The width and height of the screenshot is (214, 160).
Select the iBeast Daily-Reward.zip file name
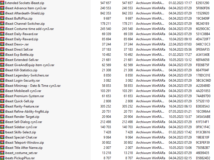(x=22, y=39)
